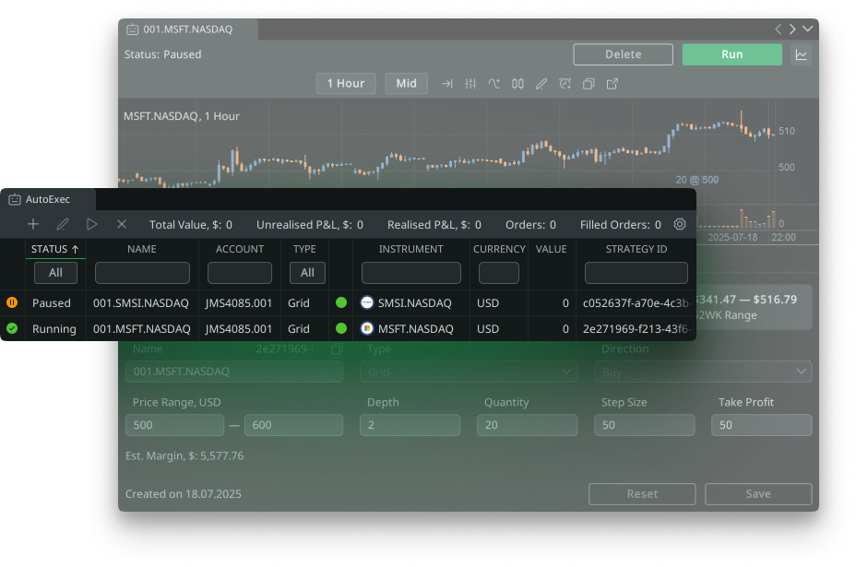The height and width of the screenshot is (567, 856).
Task: Switch to the 001.MSFT.NASDAQ tab
Action: (x=188, y=30)
